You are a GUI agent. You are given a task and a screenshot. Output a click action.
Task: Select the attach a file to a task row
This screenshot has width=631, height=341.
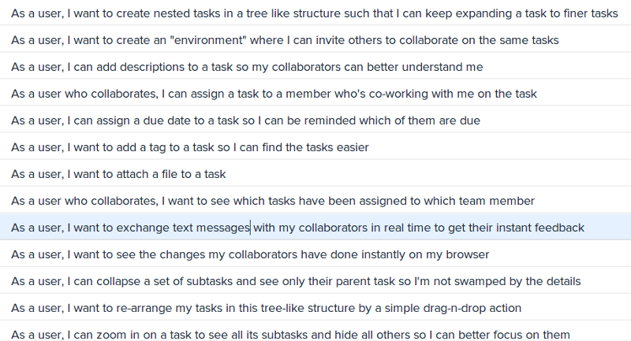pos(315,174)
